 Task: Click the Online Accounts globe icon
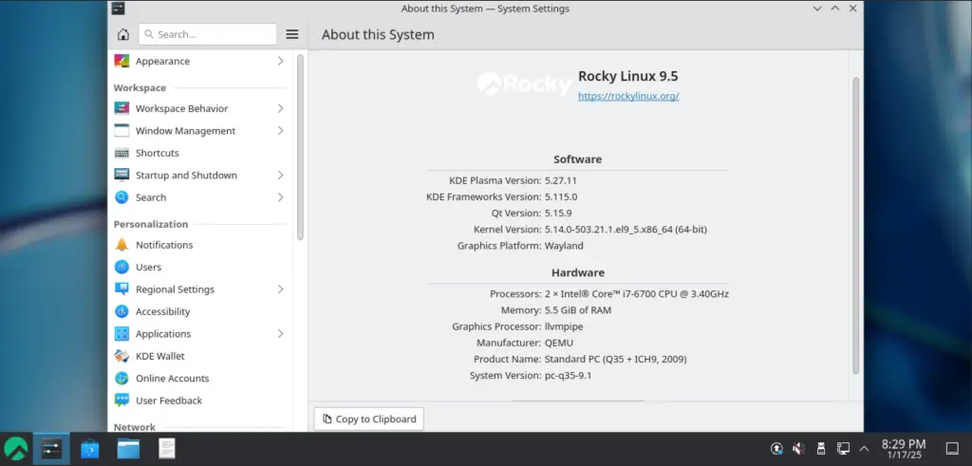122,379
